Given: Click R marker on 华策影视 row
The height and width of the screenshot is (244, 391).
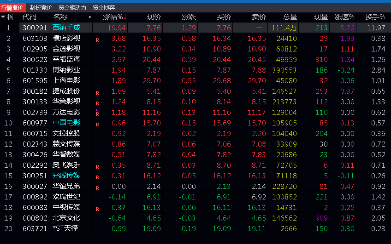Looking at the screenshot, I should click(x=97, y=103).
